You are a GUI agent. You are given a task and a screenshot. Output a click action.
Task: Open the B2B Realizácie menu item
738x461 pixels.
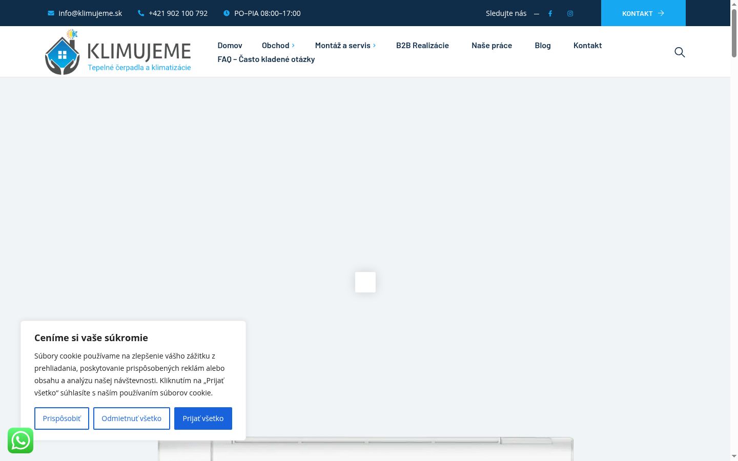422,46
